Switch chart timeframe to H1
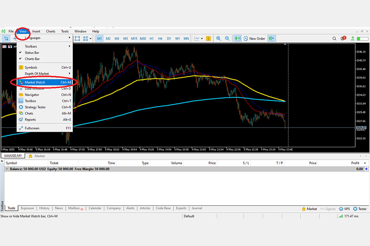Screen dimensions: 370x246 click(x=151, y=39)
